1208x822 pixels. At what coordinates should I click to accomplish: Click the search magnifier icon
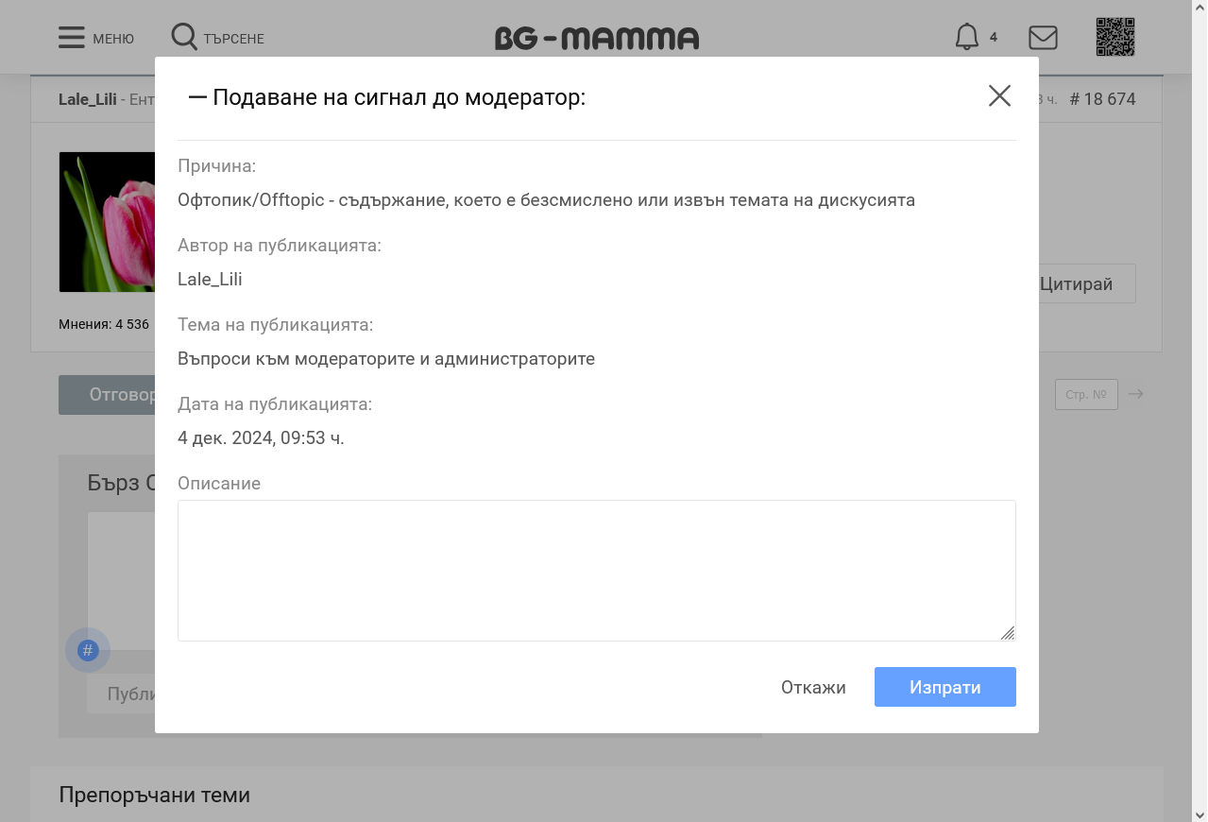[184, 37]
